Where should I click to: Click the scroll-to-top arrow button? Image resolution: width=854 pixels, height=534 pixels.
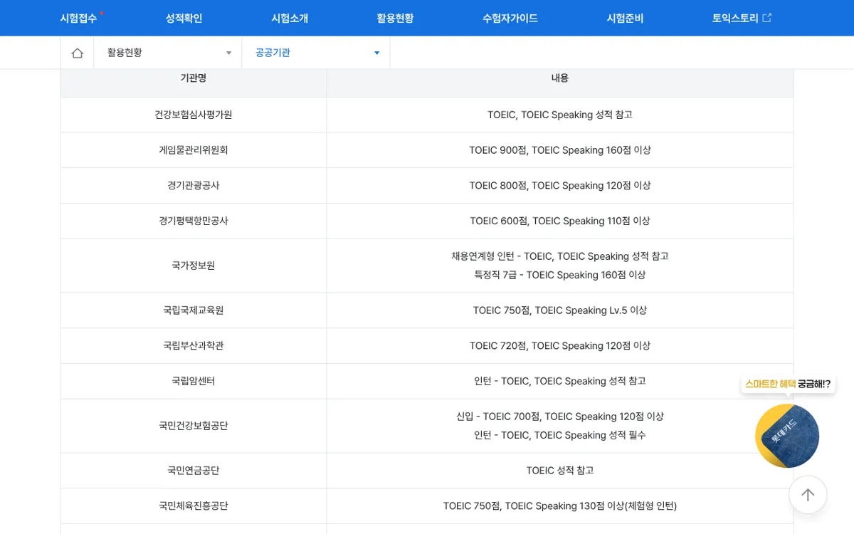tap(808, 495)
